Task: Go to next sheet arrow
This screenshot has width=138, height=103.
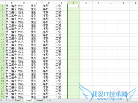Action: click(x=7, y=100)
